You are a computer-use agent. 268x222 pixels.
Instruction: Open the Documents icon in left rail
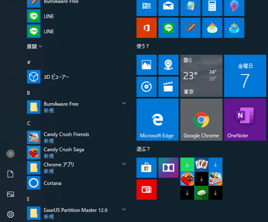pyautogui.click(x=11, y=174)
